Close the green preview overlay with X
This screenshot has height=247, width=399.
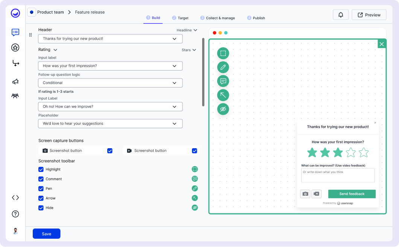pyautogui.click(x=382, y=44)
